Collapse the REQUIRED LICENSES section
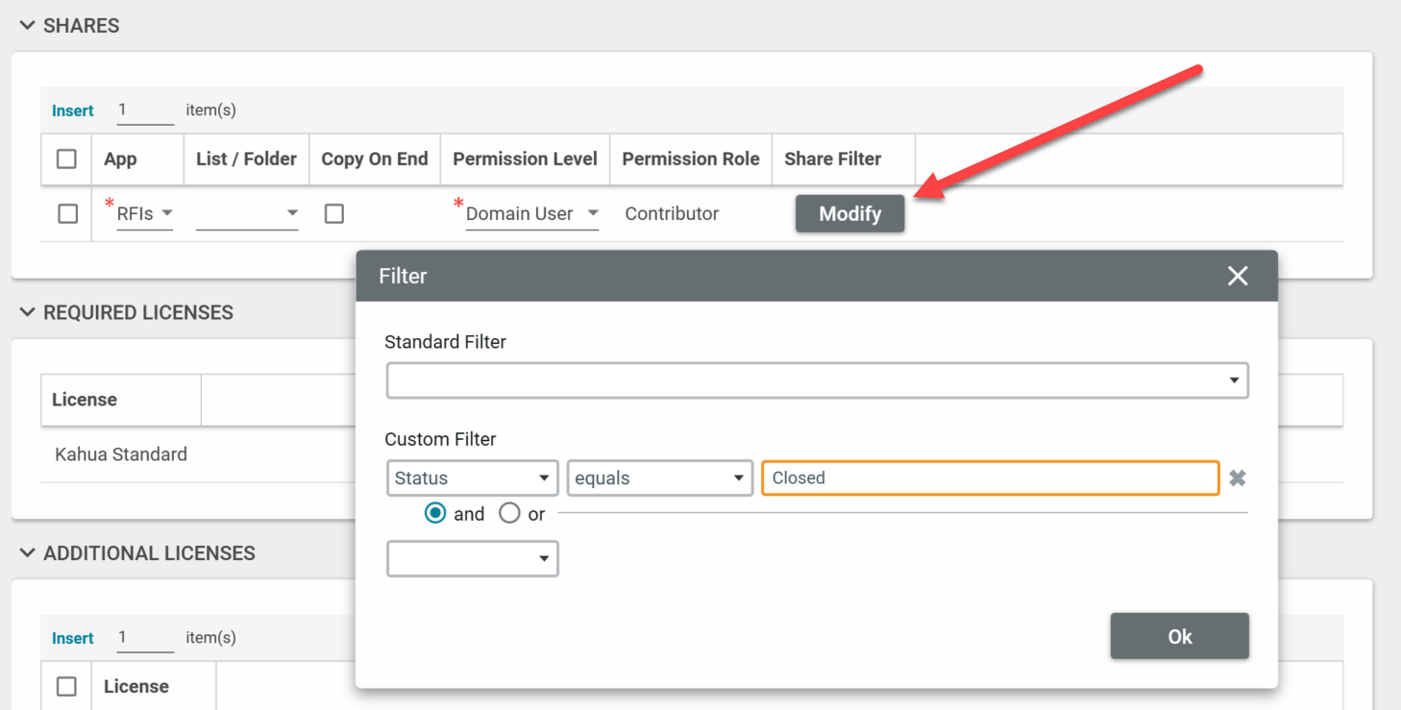The image size is (1401, 710). (27, 313)
